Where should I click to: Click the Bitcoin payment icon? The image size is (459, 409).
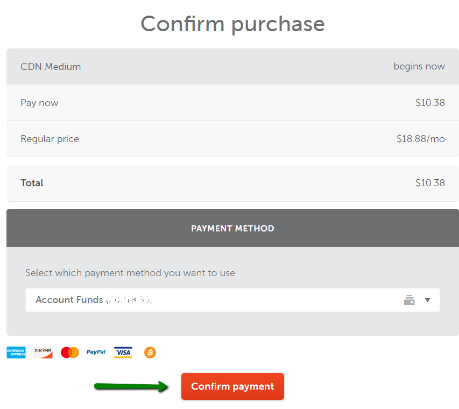(x=150, y=352)
